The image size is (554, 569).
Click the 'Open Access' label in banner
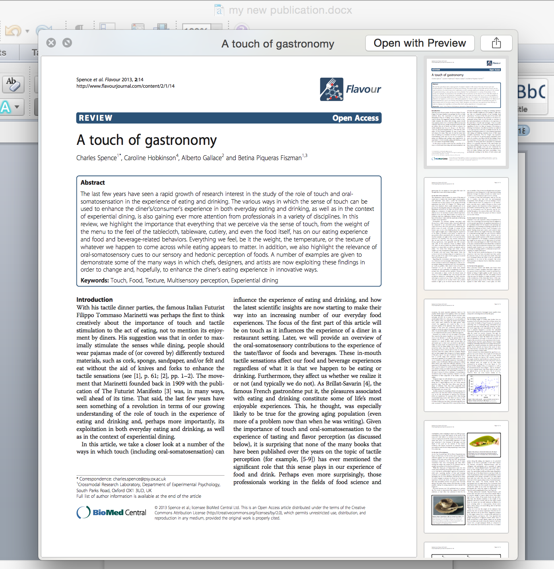(x=355, y=118)
